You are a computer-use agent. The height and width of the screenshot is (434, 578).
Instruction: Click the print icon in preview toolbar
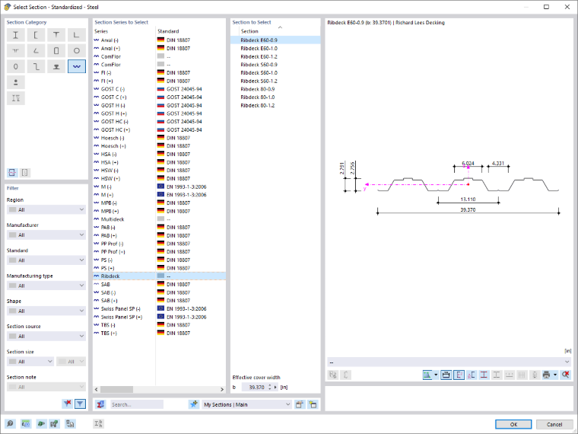(x=546, y=375)
